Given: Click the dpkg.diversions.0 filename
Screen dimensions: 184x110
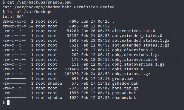Looking at the screenshot, I should tap(132, 50).
